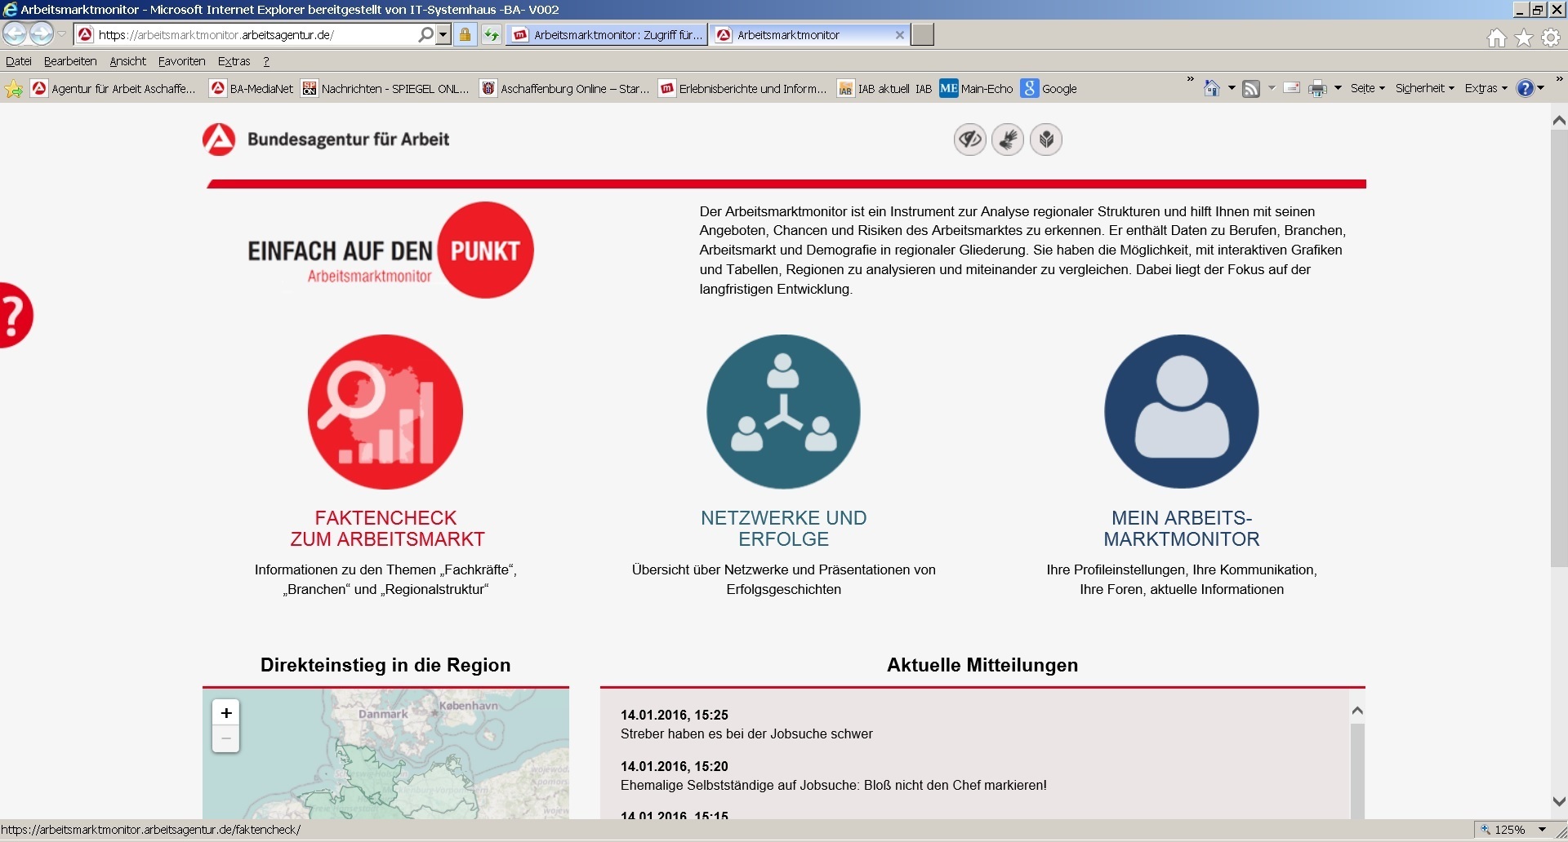Screen dimensions: 1568x842
Task: Click the browser Back arrow button
Action: (15, 34)
